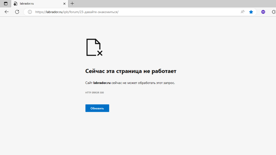Open the tab actions menu icon
The height and width of the screenshot is (155, 276).
click(x=6, y=4)
